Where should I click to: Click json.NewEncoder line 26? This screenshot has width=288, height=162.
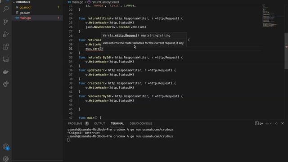click(116, 27)
